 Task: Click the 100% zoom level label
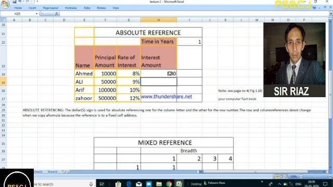[x=293, y=177]
